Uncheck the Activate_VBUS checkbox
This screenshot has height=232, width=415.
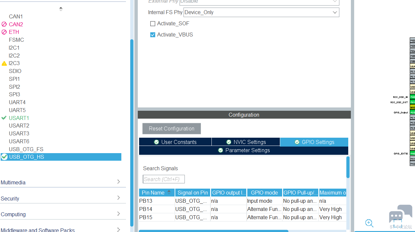[x=153, y=35]
